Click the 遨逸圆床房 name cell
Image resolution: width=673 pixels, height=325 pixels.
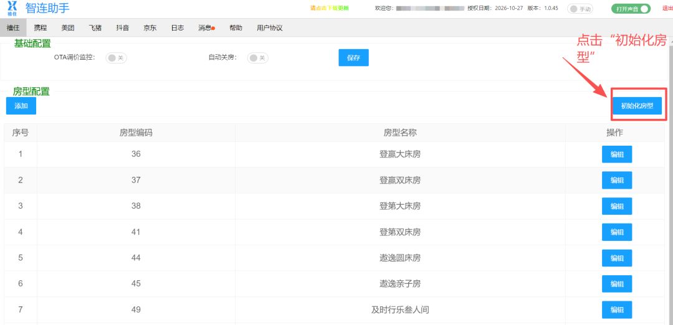pyautogui.click(x=400, y=258)
